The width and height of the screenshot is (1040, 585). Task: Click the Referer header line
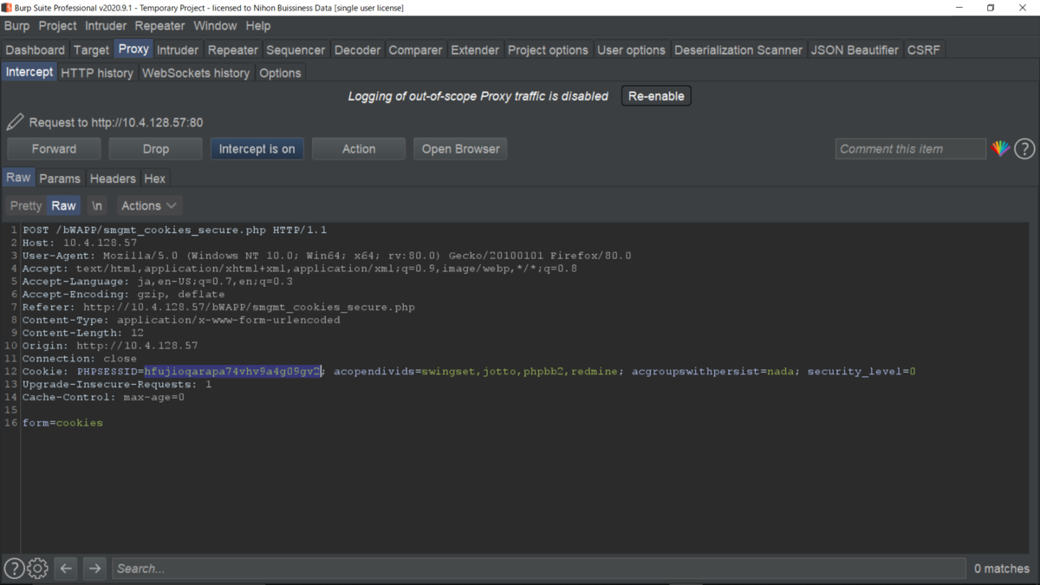(218, 308)
